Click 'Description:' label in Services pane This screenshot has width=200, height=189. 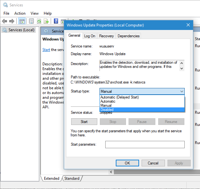tap(53, 64)
